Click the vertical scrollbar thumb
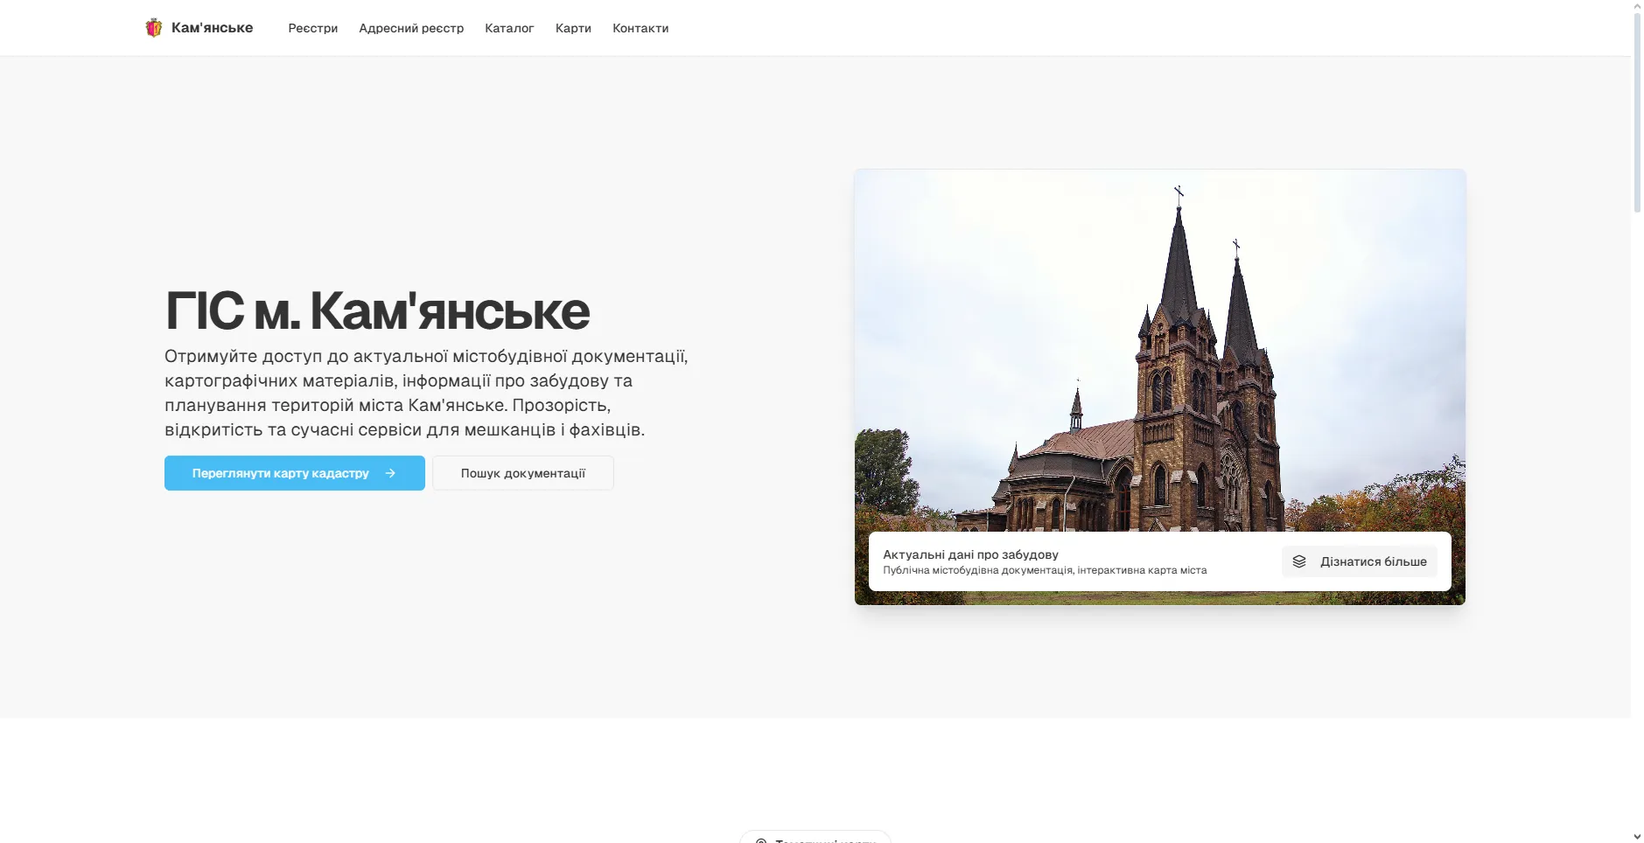The image size is (1644, 843). [x=1637, y=112]
